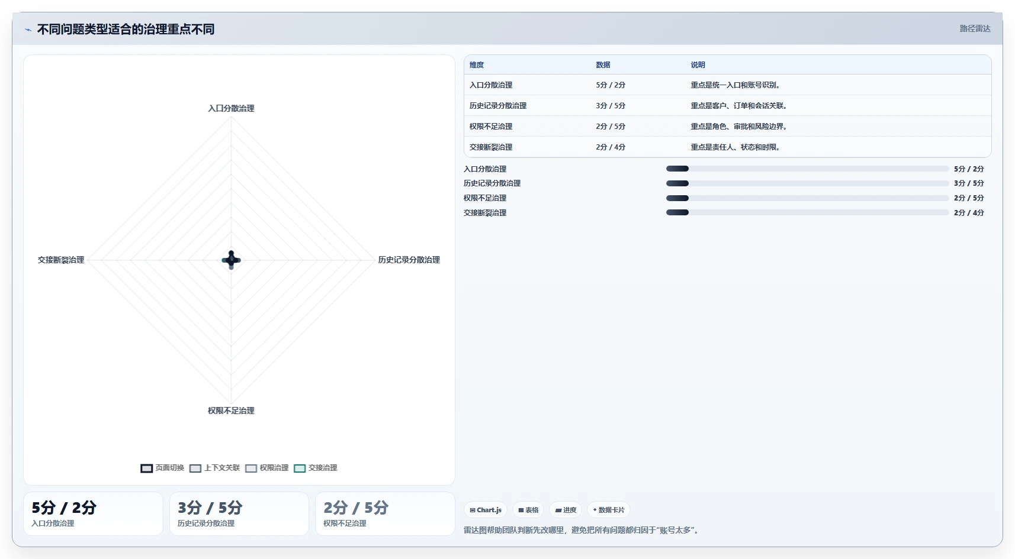This screenshot has width=1015, height=559.
Task: Click the radar chart's right axis label 历史记录分散治理
Action: (409, 260)
